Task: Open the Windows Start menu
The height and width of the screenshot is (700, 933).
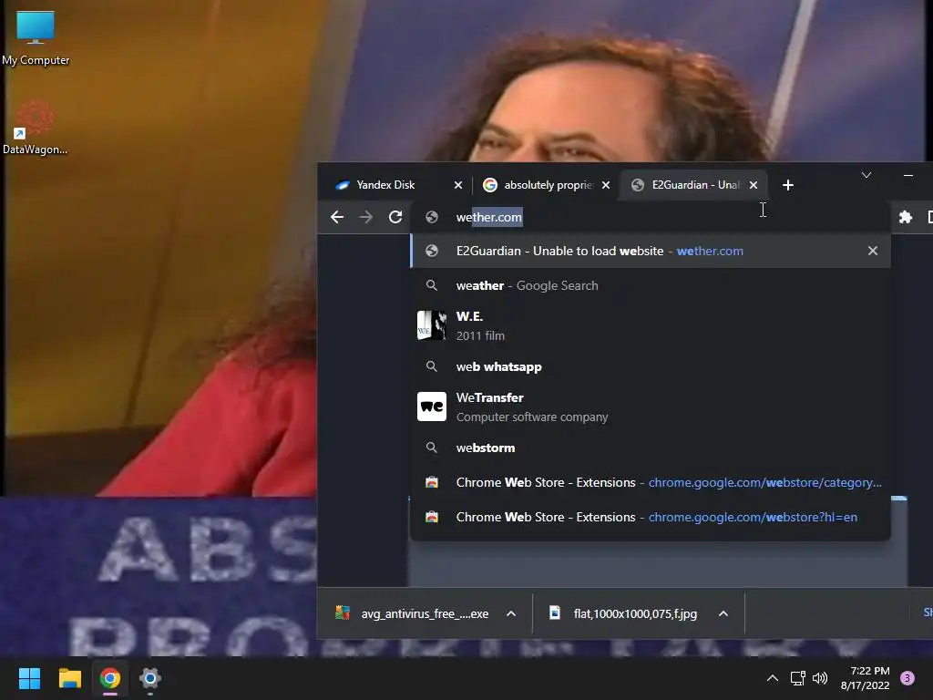Action: click(29, 678)
